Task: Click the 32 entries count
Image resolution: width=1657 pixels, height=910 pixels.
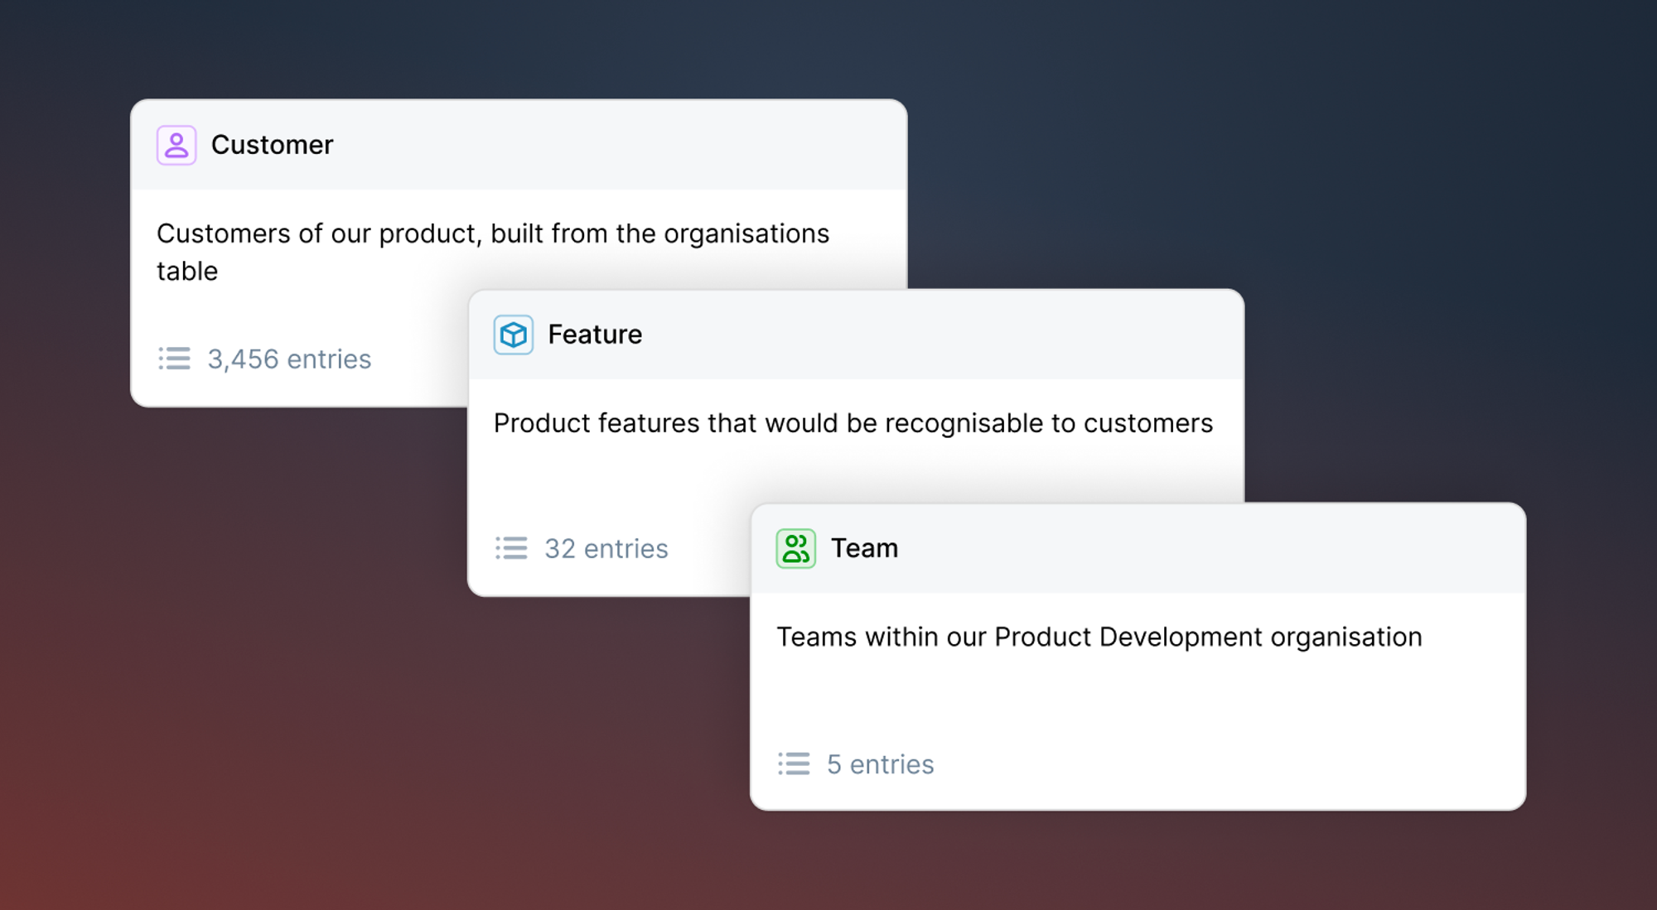Action: 606,549
